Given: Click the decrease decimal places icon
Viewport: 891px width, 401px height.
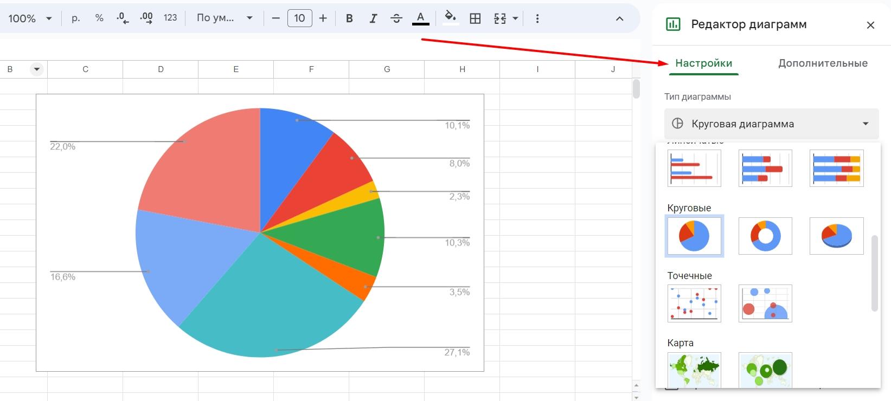Looking at the screenshot, I should 123,18.
